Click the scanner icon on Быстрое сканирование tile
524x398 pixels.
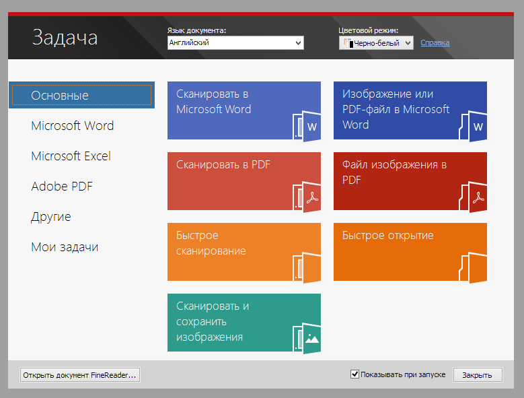click(x=307, y=267)
